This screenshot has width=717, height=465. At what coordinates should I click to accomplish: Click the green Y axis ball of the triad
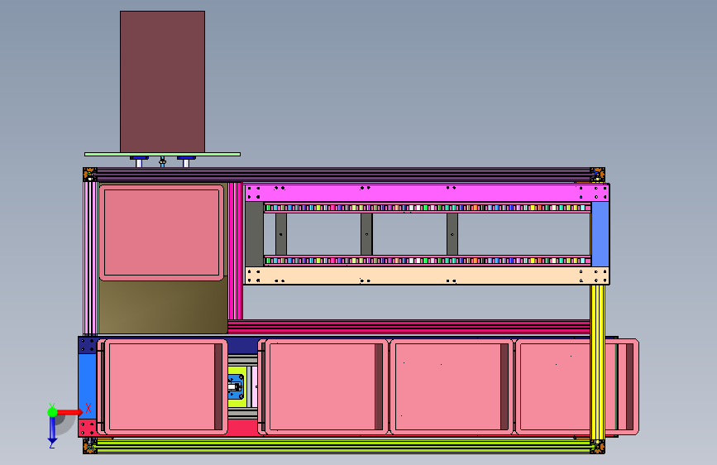point(52,412)
